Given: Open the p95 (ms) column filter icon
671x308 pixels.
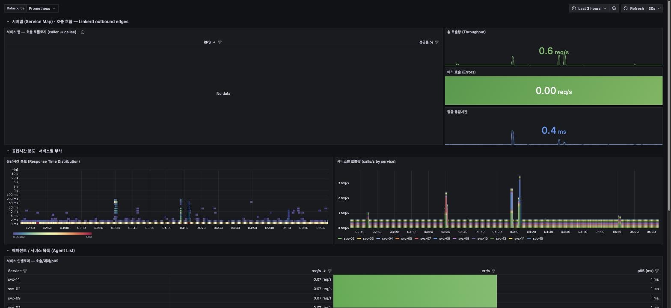Looking at the screenshot, I should click(x=657, y=271).
